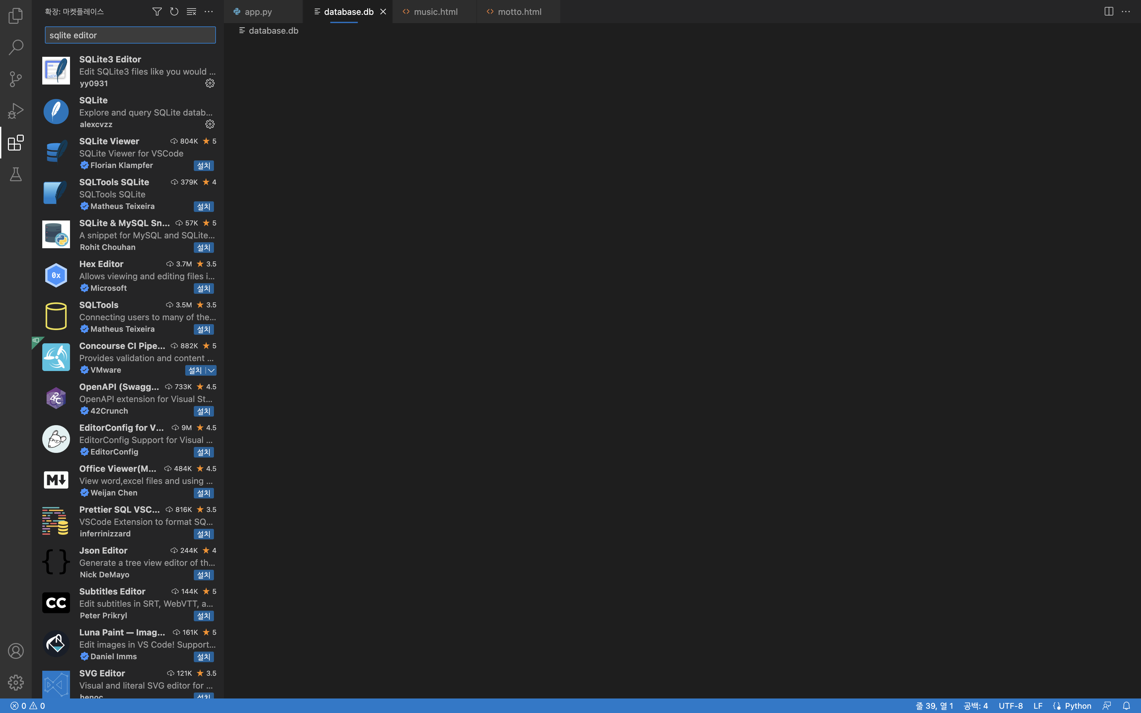Install the Concourse CI Pipeline extension

195,371
